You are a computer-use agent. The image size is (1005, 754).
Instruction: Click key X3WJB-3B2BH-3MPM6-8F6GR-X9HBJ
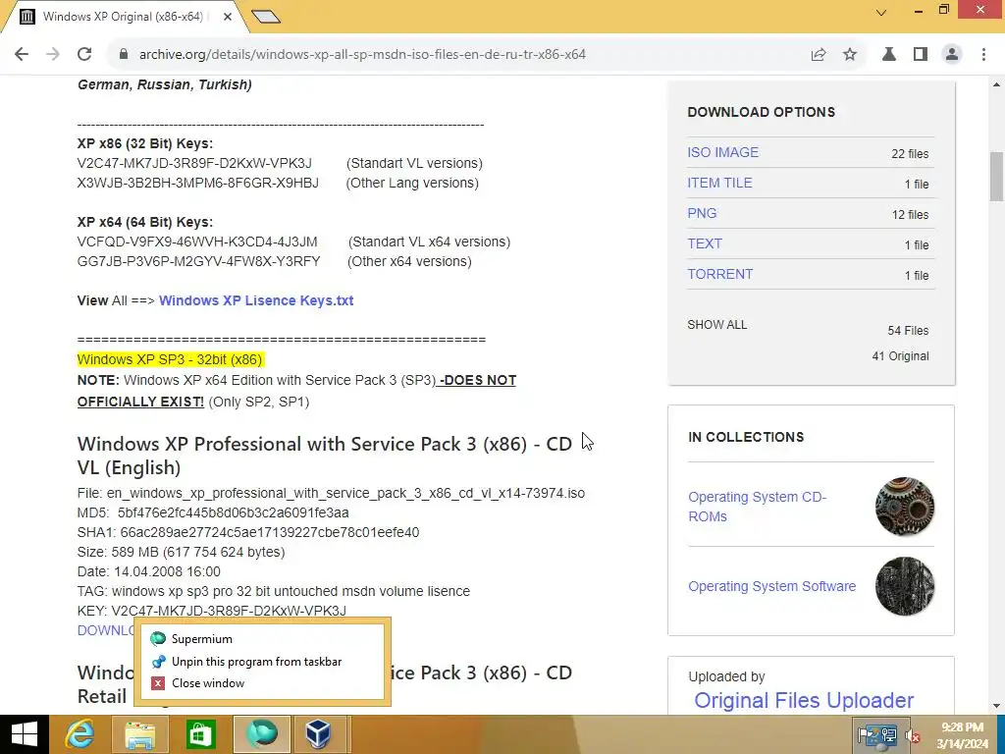(x=197, y=184)
